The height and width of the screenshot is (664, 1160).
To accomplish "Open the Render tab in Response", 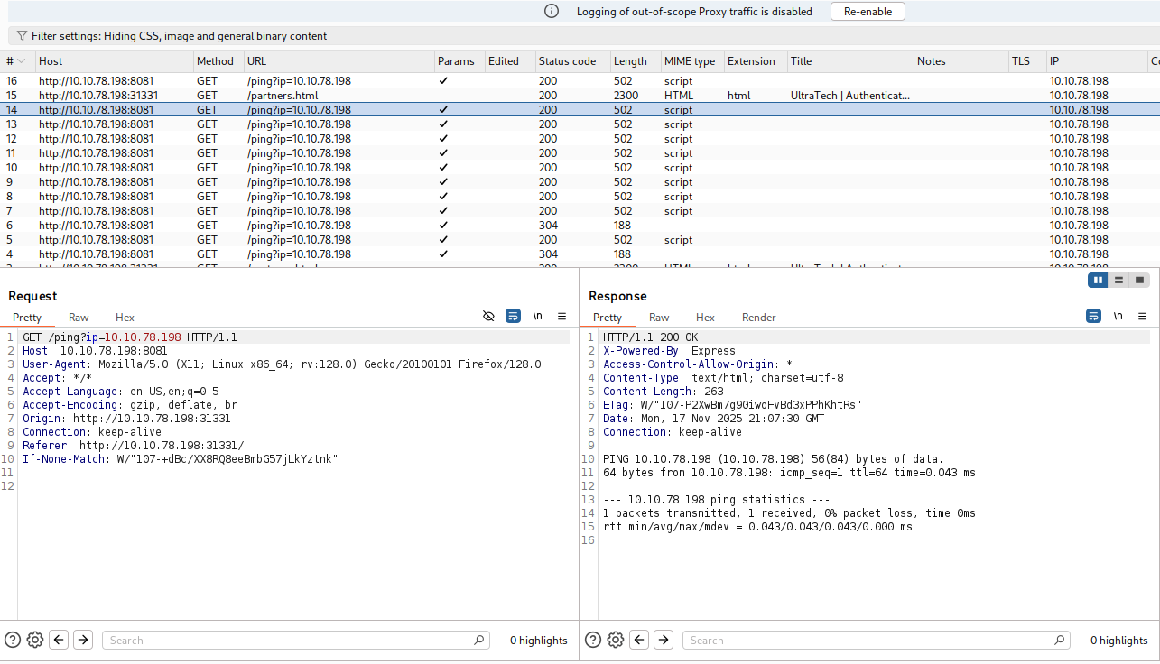I will tap(758, 318).
